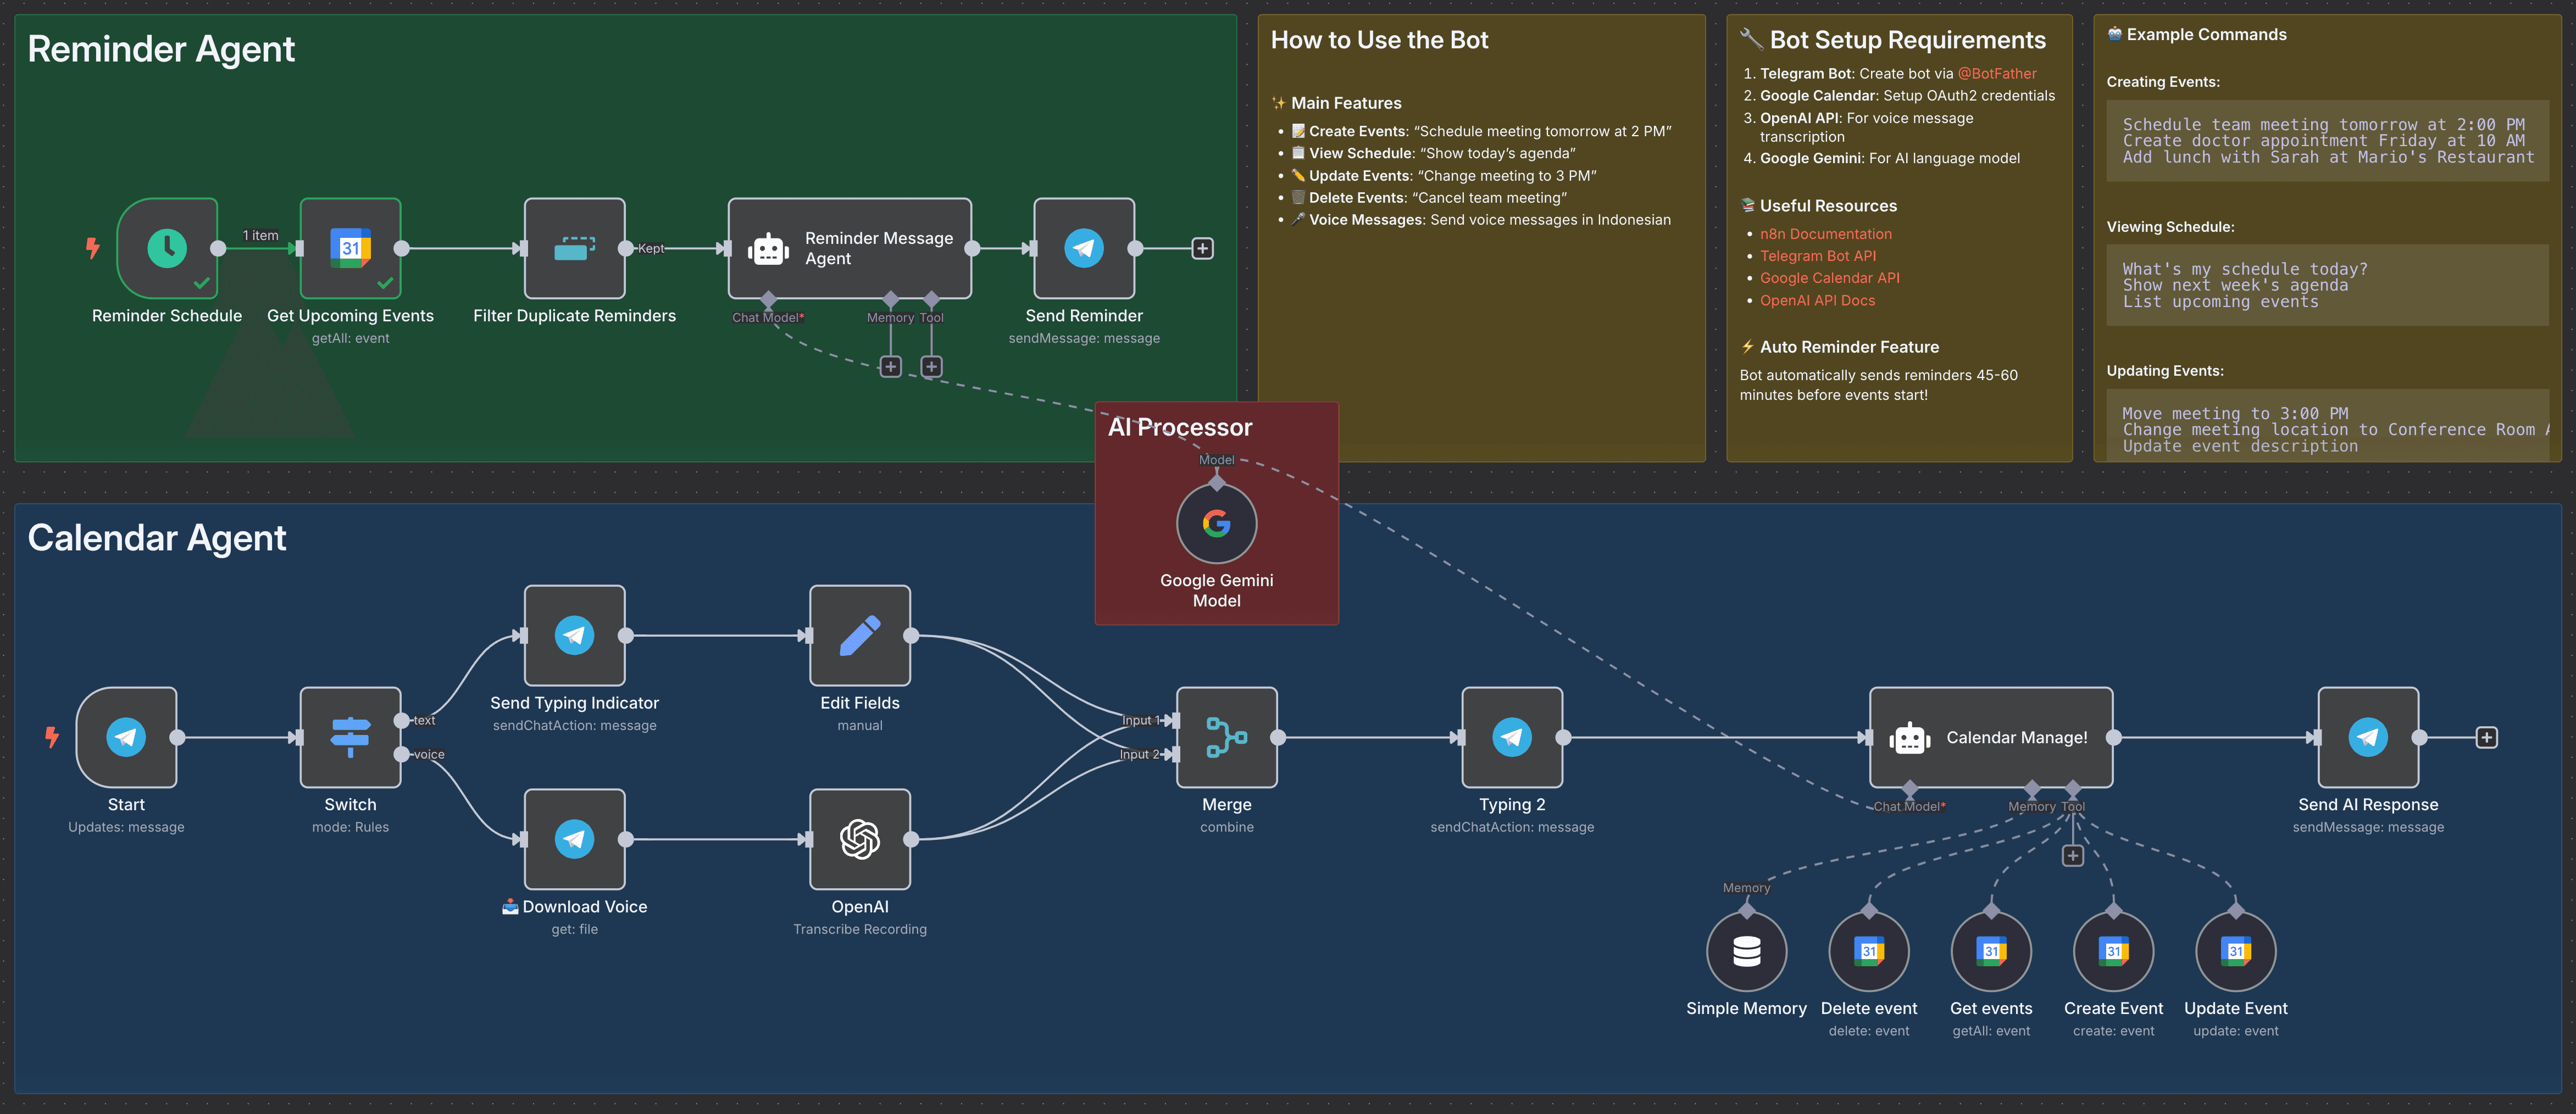Click the Model connector above Google Gemini

point(1216,483)
